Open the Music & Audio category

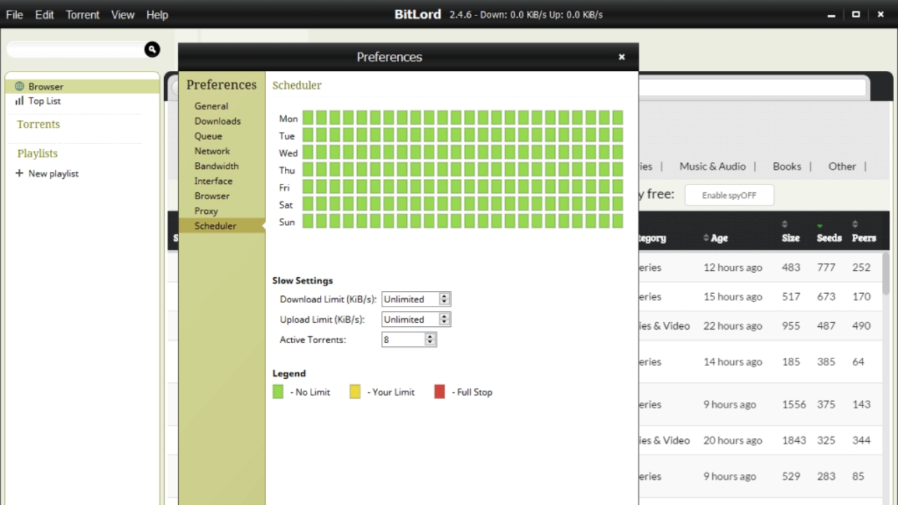tap(712, 166)
